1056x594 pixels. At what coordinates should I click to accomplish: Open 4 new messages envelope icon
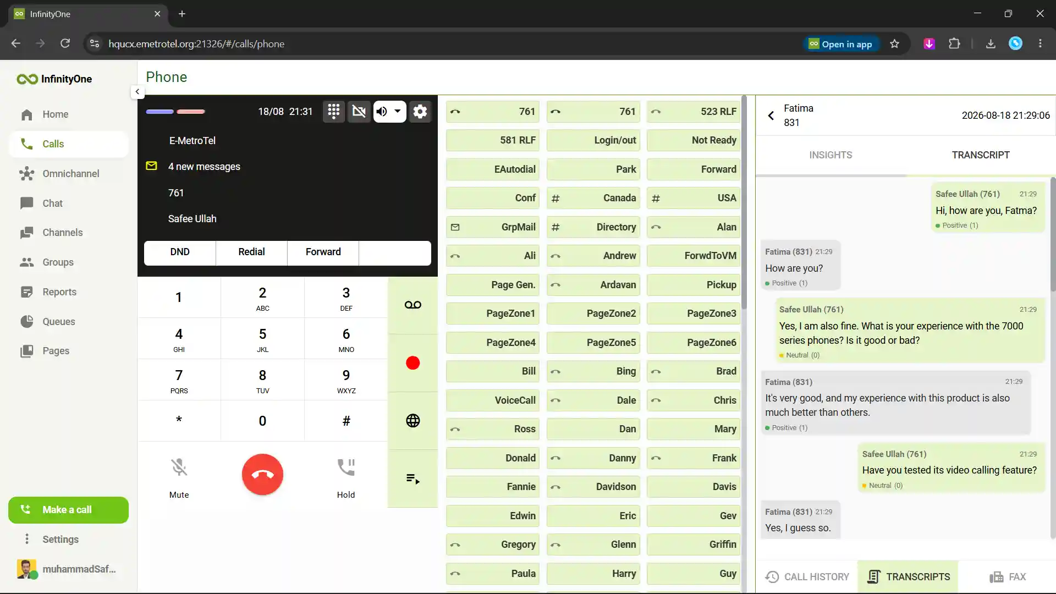coord(151,166)
